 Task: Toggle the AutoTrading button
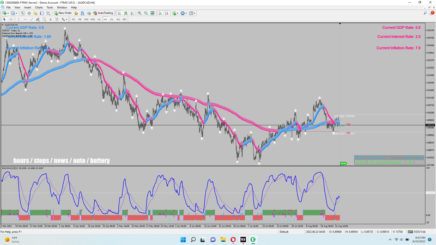click(x=103, y=13)
